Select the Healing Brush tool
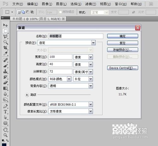This screenshot has width=158, height=146. click(5, 60)
